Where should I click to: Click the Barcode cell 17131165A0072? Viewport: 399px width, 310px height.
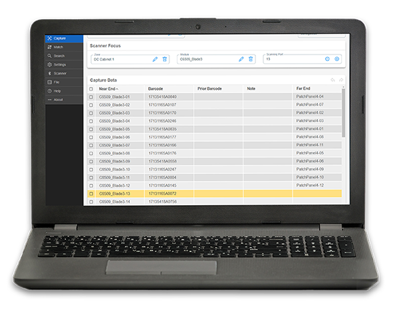click(162, 193)
